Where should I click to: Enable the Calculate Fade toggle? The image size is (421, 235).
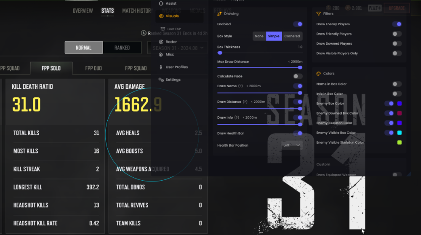click(298, 76)
